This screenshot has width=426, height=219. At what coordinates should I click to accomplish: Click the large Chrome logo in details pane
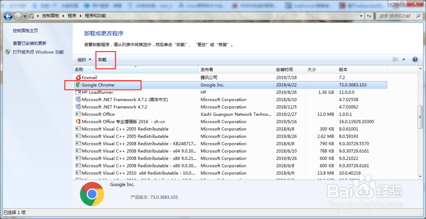pos(92,194)
